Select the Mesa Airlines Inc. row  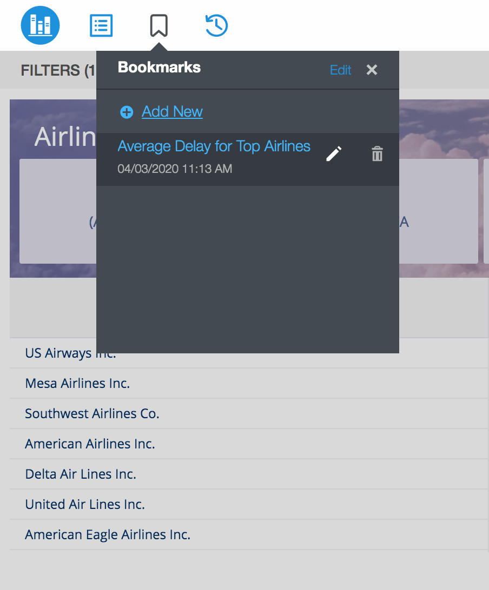tap(77, 384)
